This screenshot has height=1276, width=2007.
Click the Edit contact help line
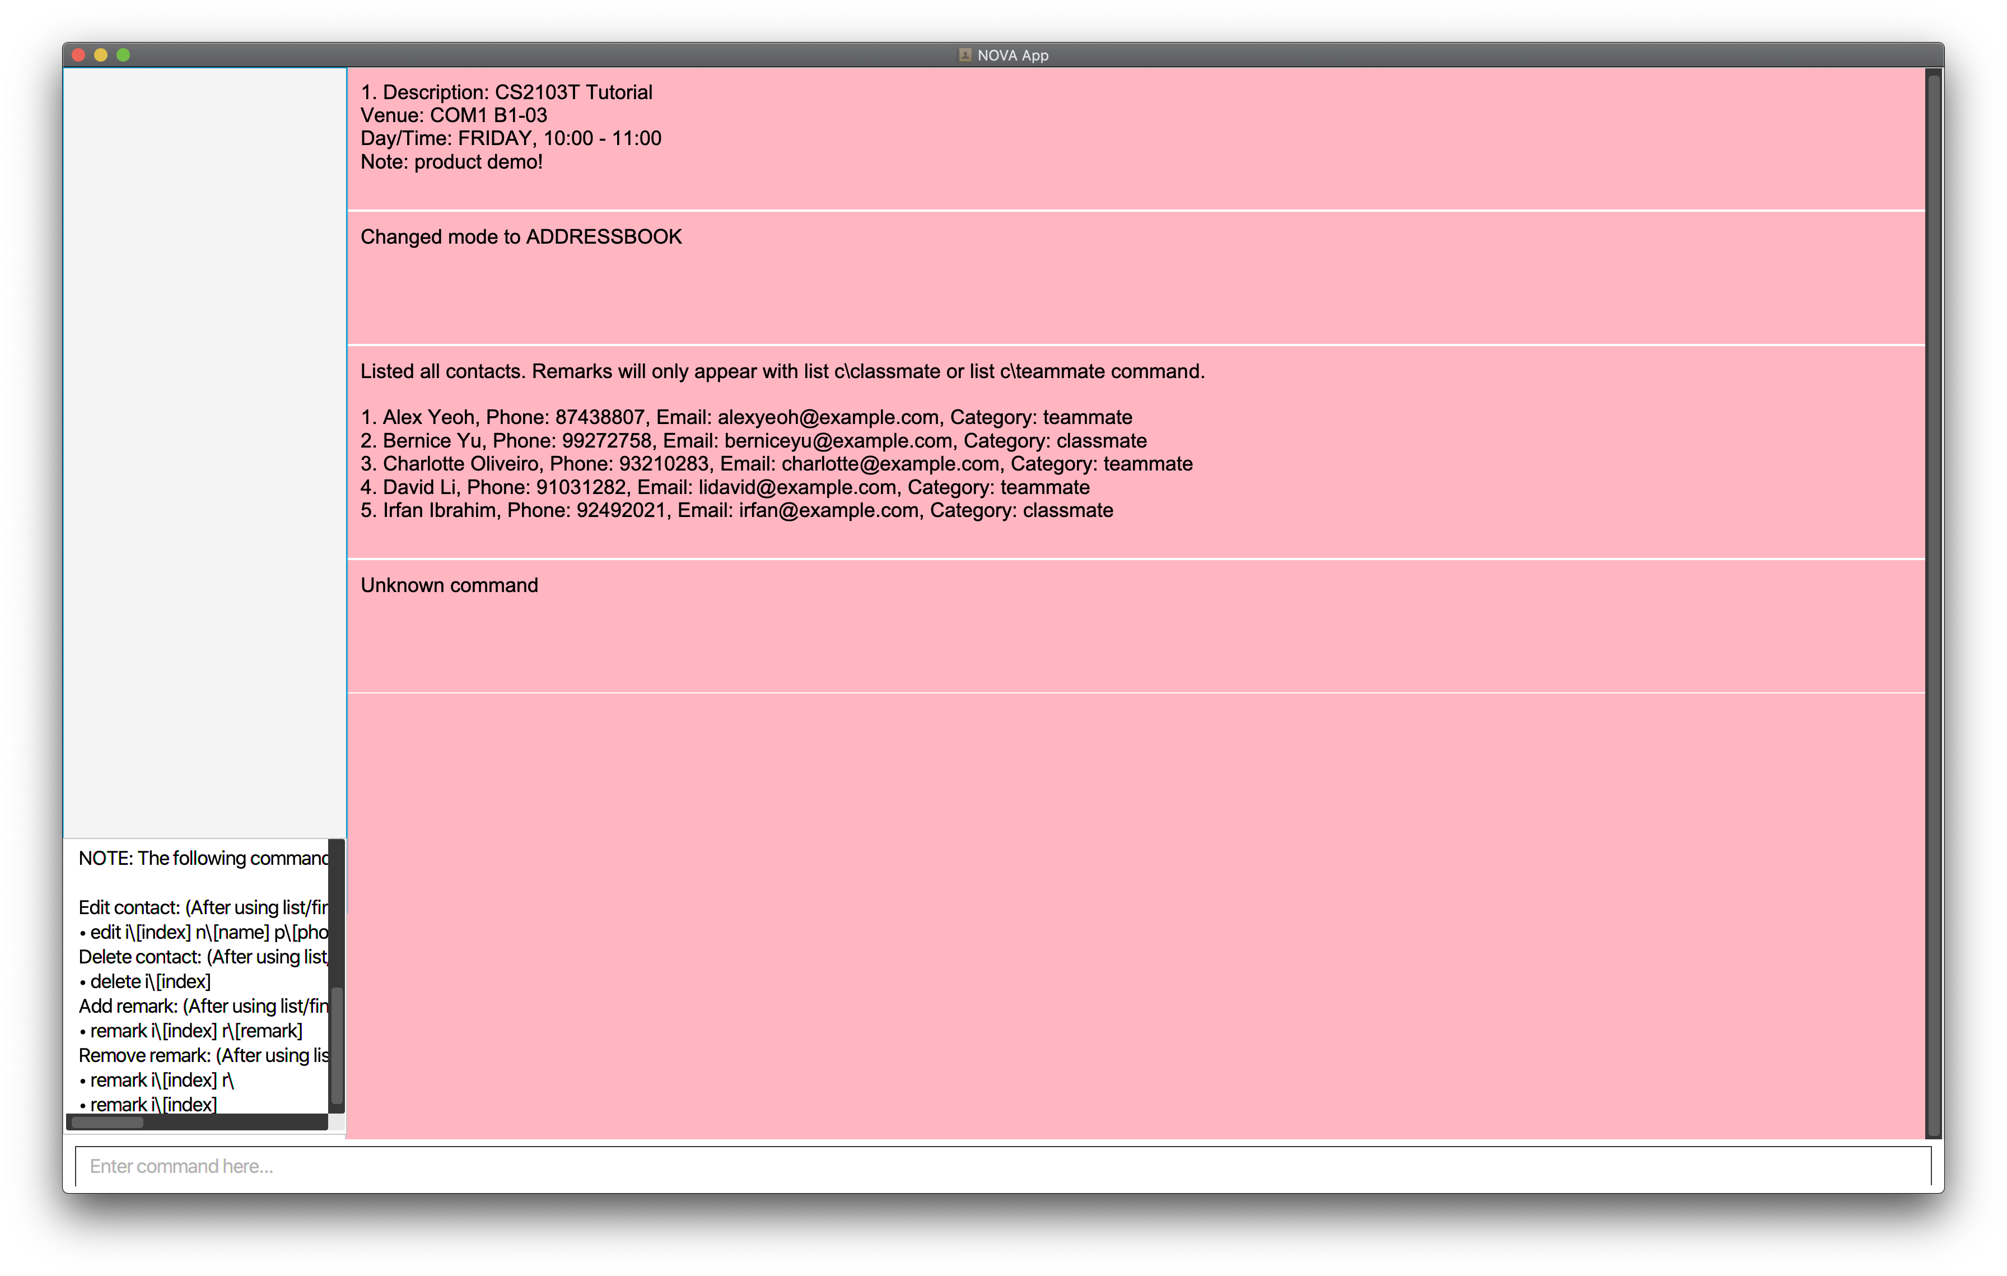coord(203,907)
